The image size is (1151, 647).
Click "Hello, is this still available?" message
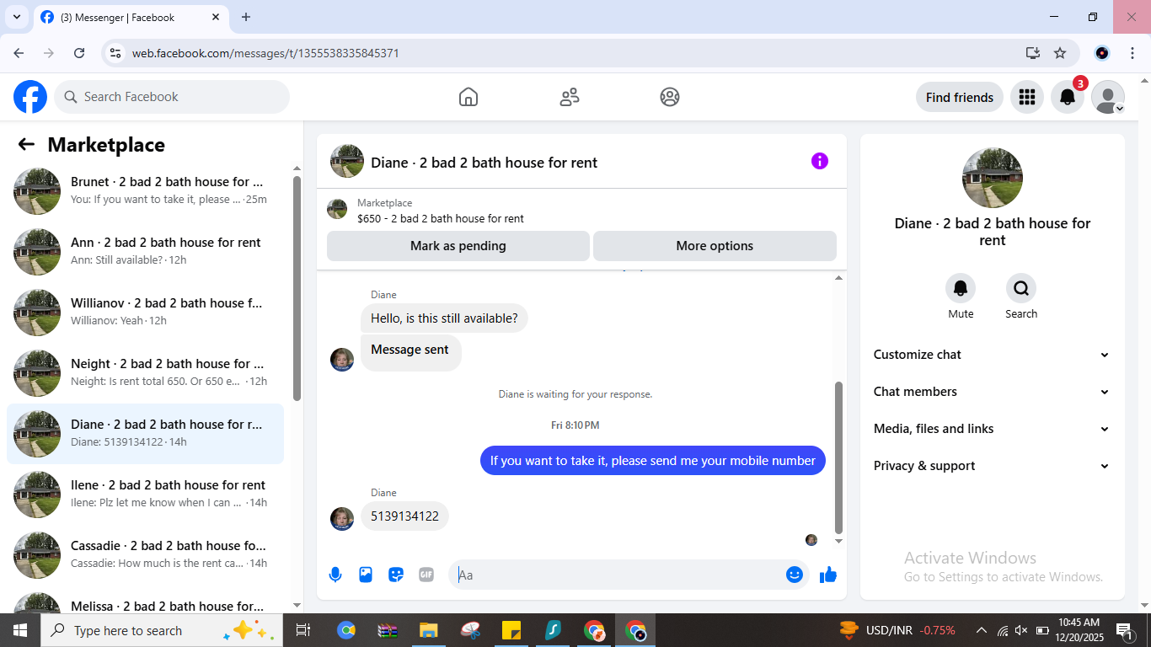[444, 318]
